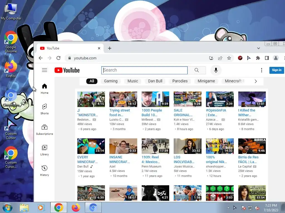Select the Dan Bull filter chip
The image size is (285, 213).
155,81
